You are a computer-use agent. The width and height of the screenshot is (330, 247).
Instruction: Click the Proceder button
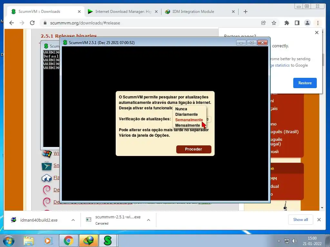(194, 149)
